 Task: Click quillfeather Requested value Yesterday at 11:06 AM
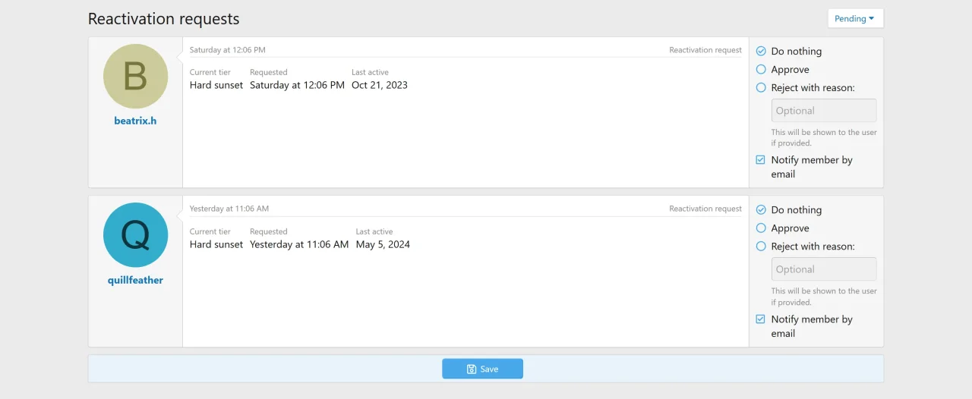coord(299,244)
